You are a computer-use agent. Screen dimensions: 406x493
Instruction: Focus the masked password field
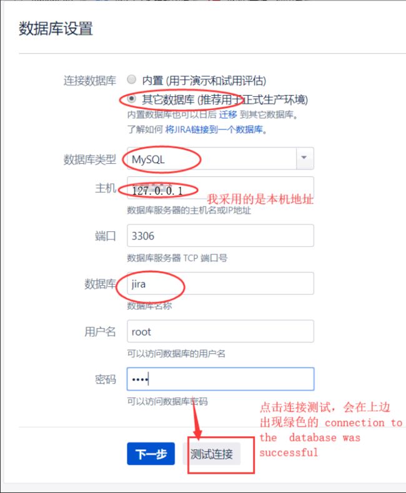[x=220, y=379]
